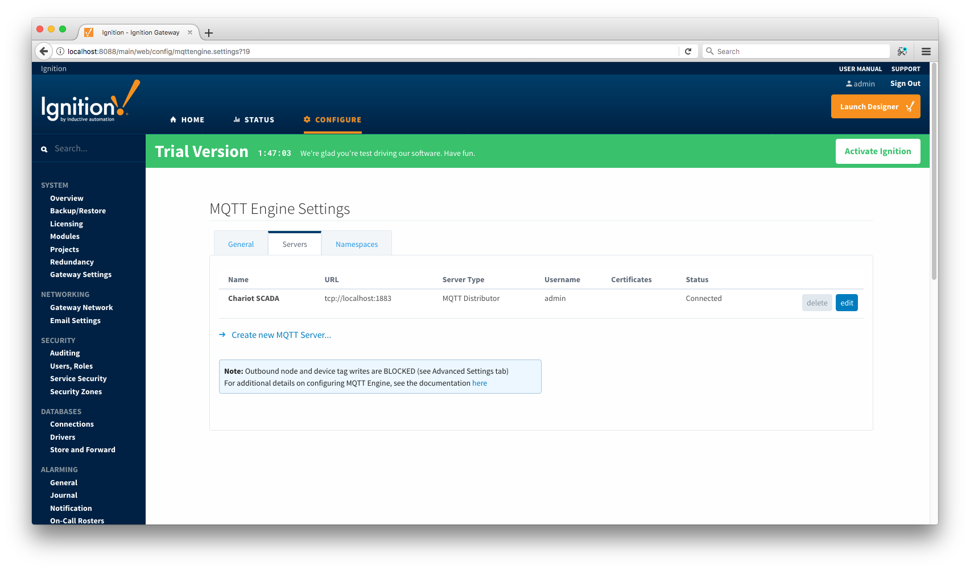Open Journal in Alarming section
970x570 pixels.
pyautogui.click(x=64, y=495)
